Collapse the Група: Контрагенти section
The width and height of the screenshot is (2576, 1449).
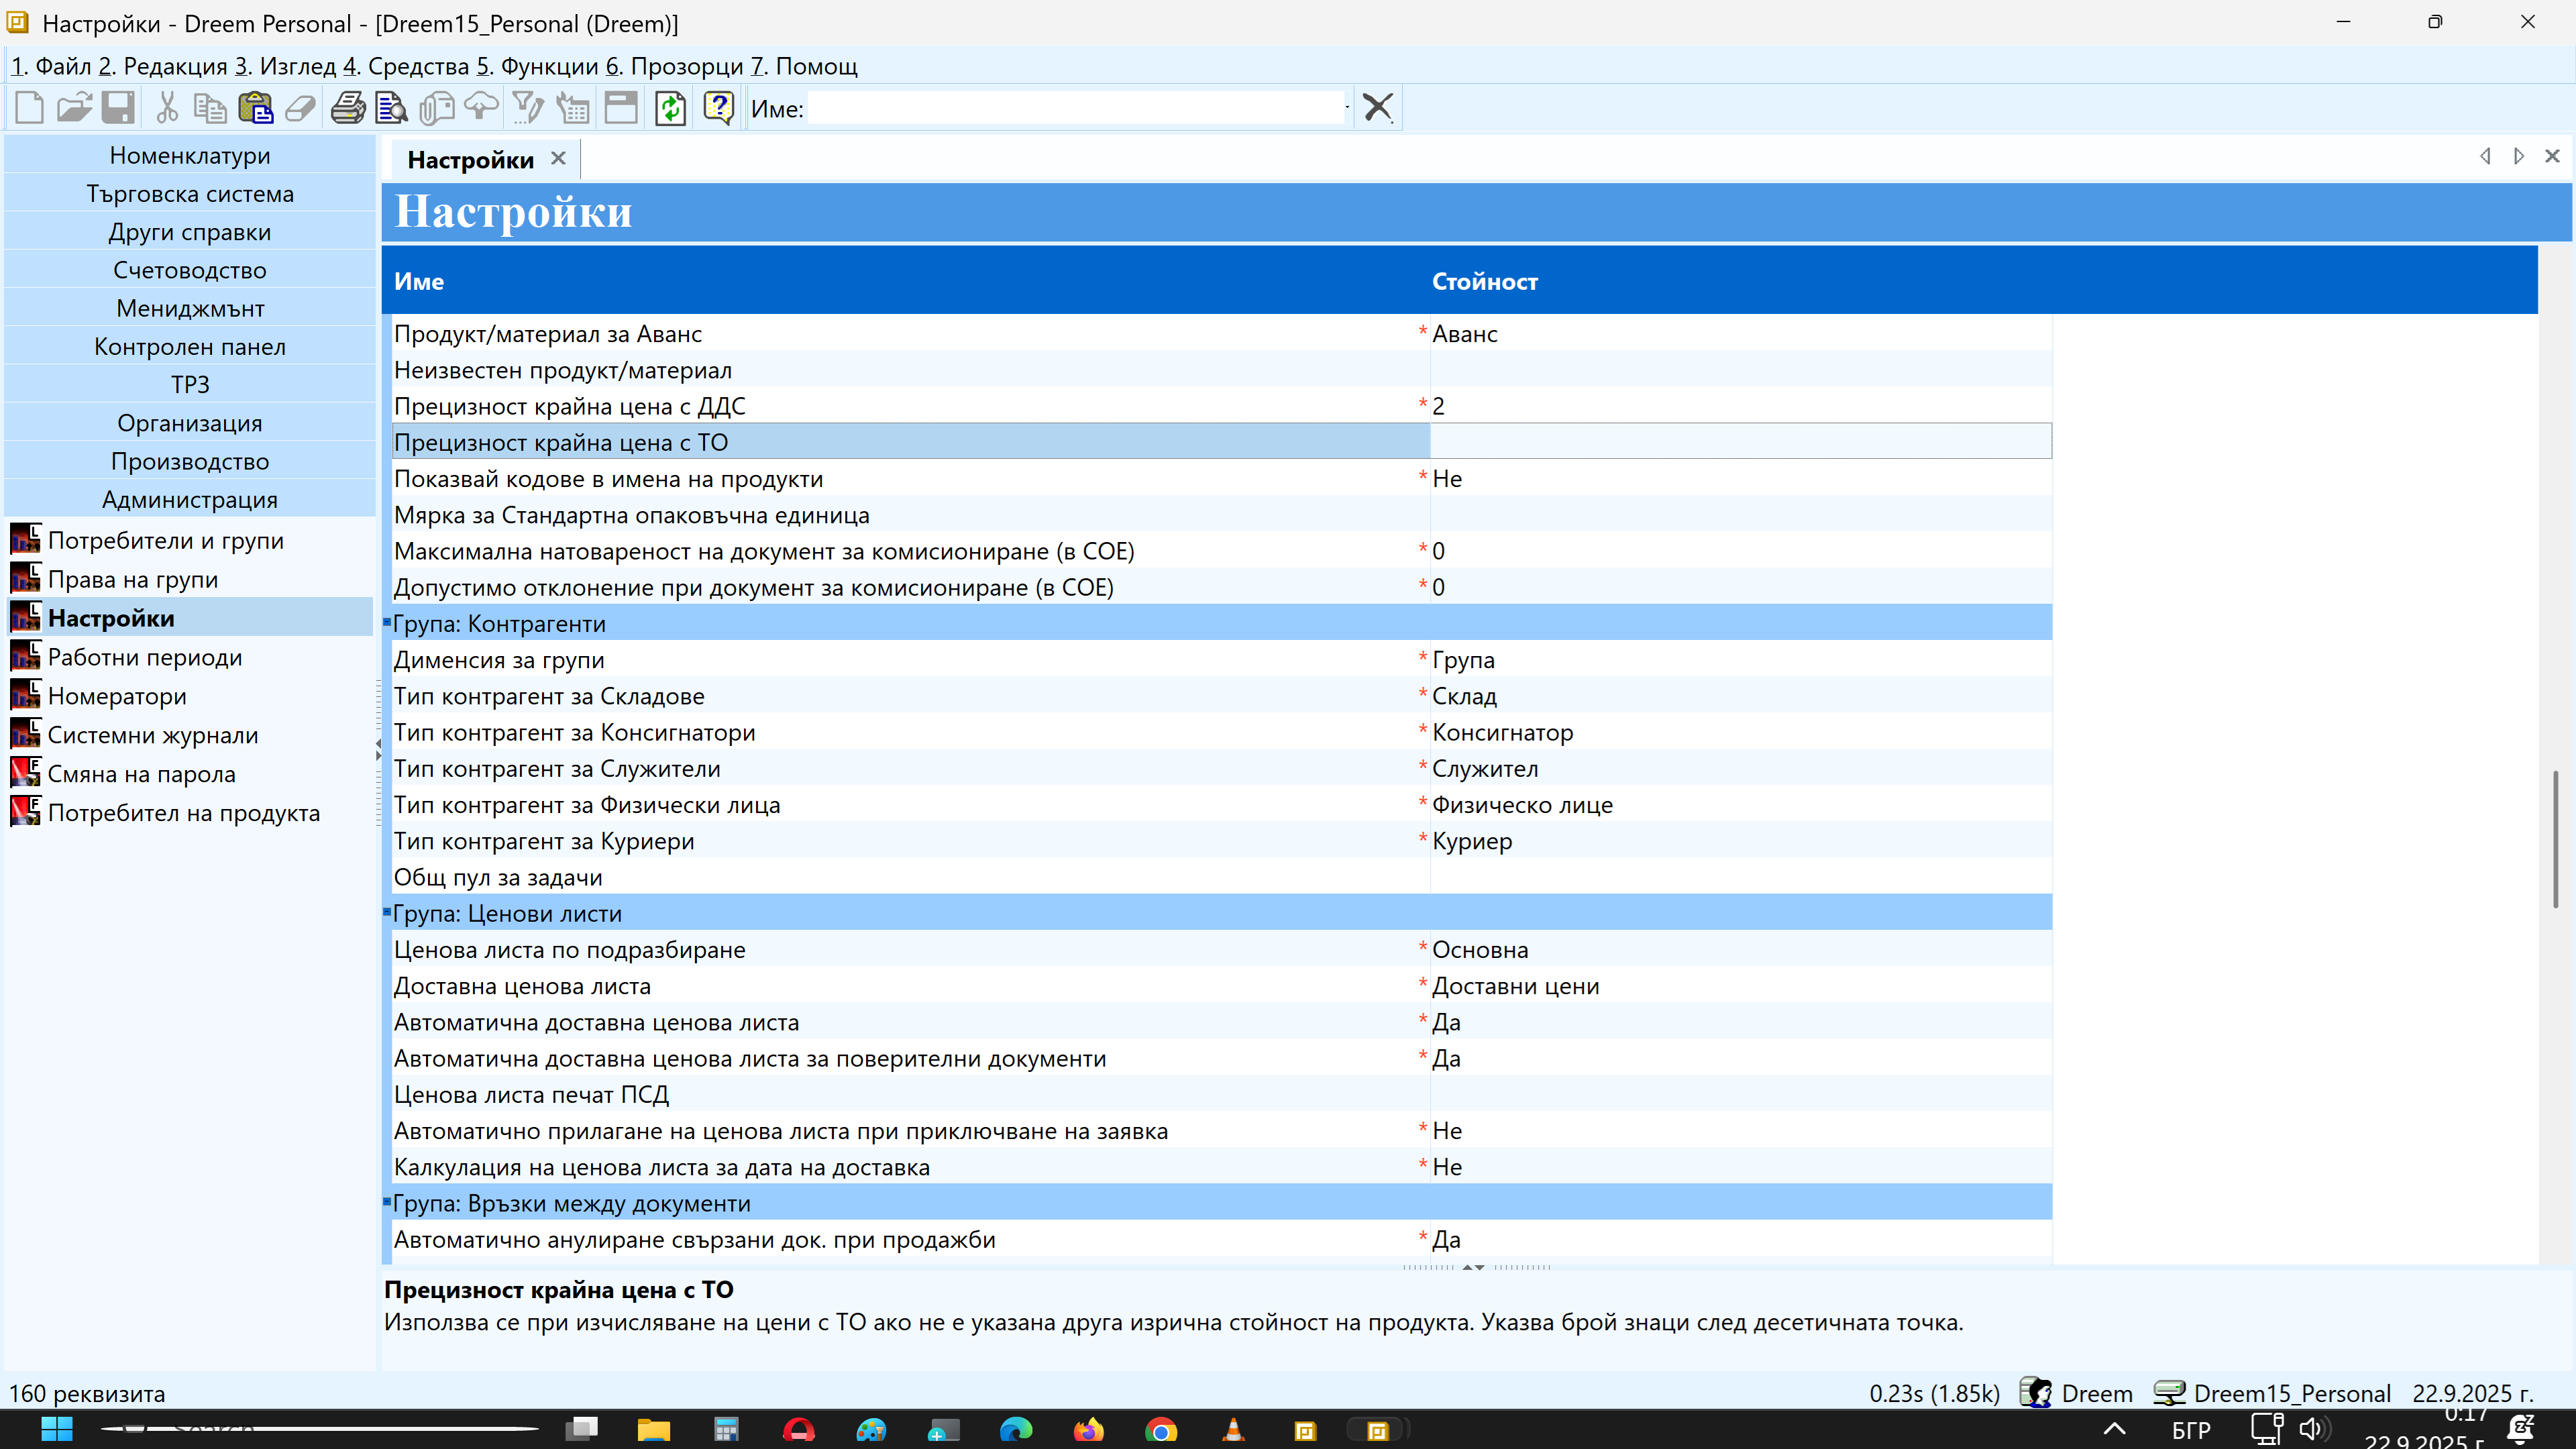[x=387, y=623]
